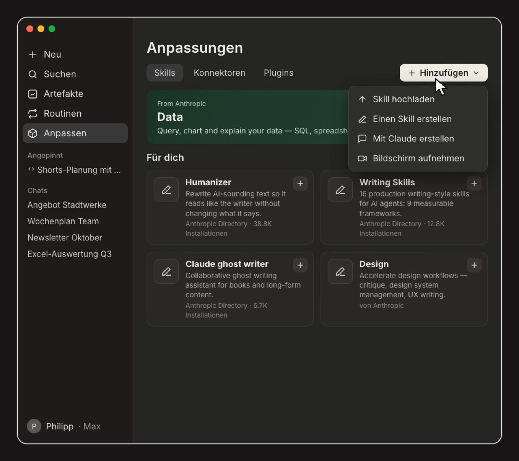This screenshot has height=461, width=519.
Task: Click the pencil icon on Writing Skills card
Action: [340, 190]
